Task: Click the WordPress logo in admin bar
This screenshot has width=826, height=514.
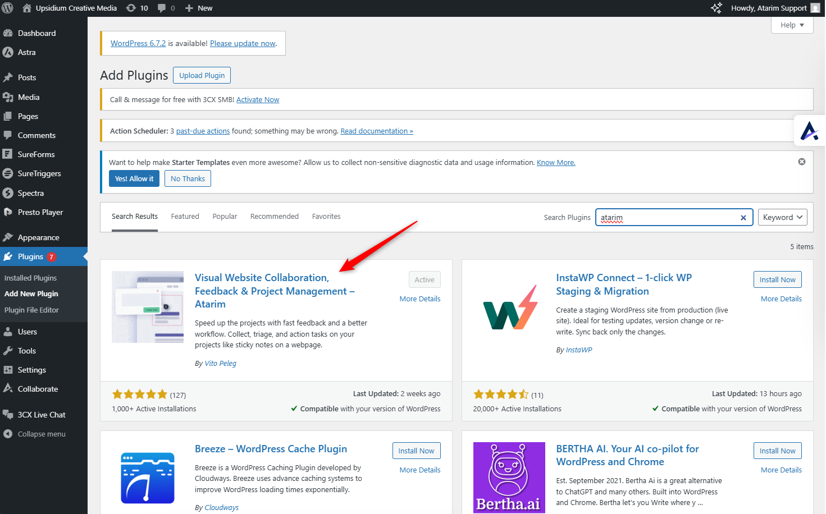Action: pyautogui.click(x=8, y=8)
